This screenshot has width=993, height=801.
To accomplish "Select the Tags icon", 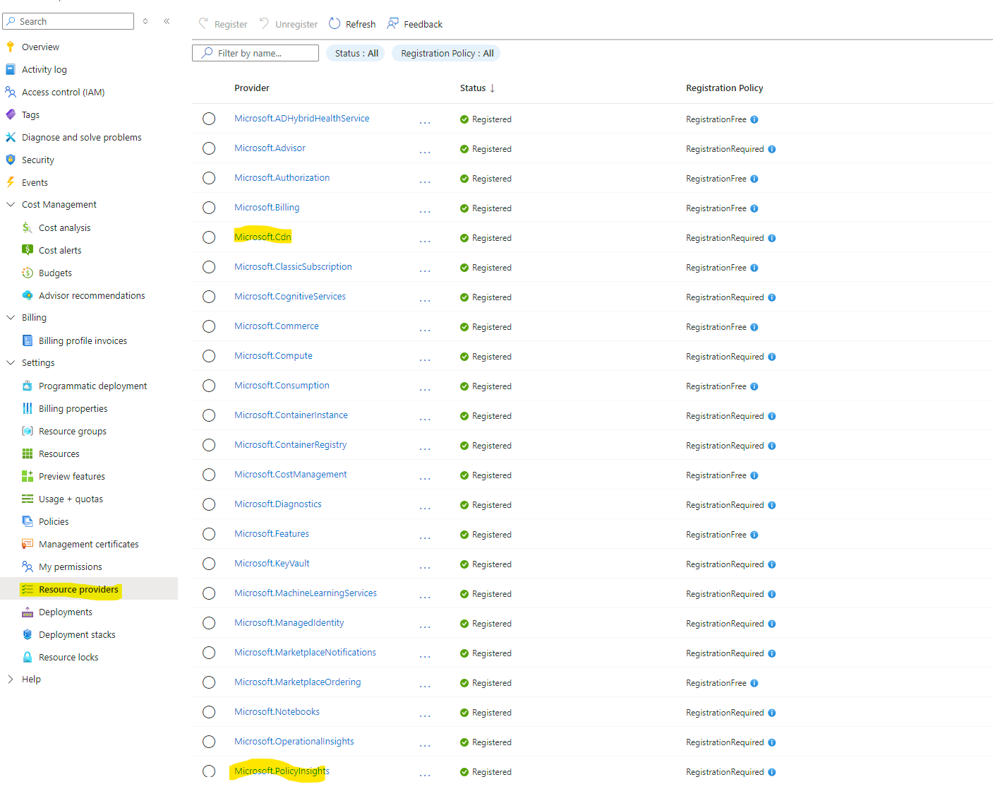I will pos(10,114).
